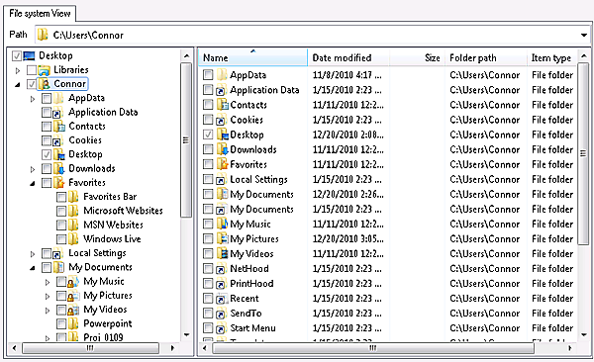Check the PrintHood checkbox in file list
Viewport: 594px width, 362px height.
pyautogui.click(x=208, y=283)
